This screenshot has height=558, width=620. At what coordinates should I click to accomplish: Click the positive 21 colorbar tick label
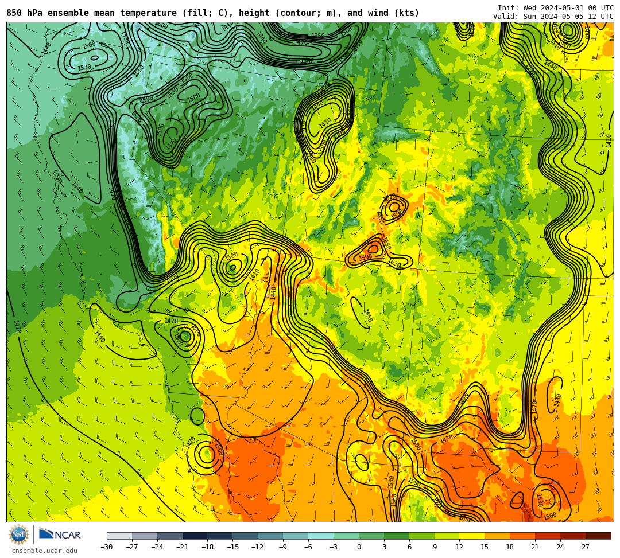(x=536, y=547)
